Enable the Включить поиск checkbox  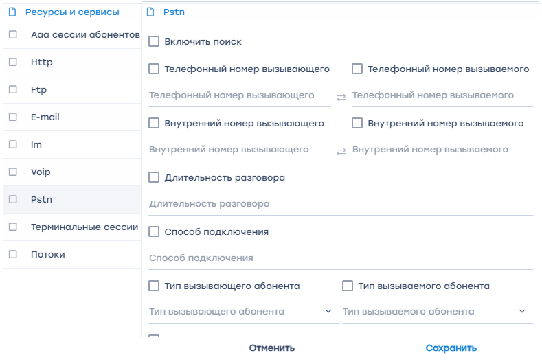(154, 42)
